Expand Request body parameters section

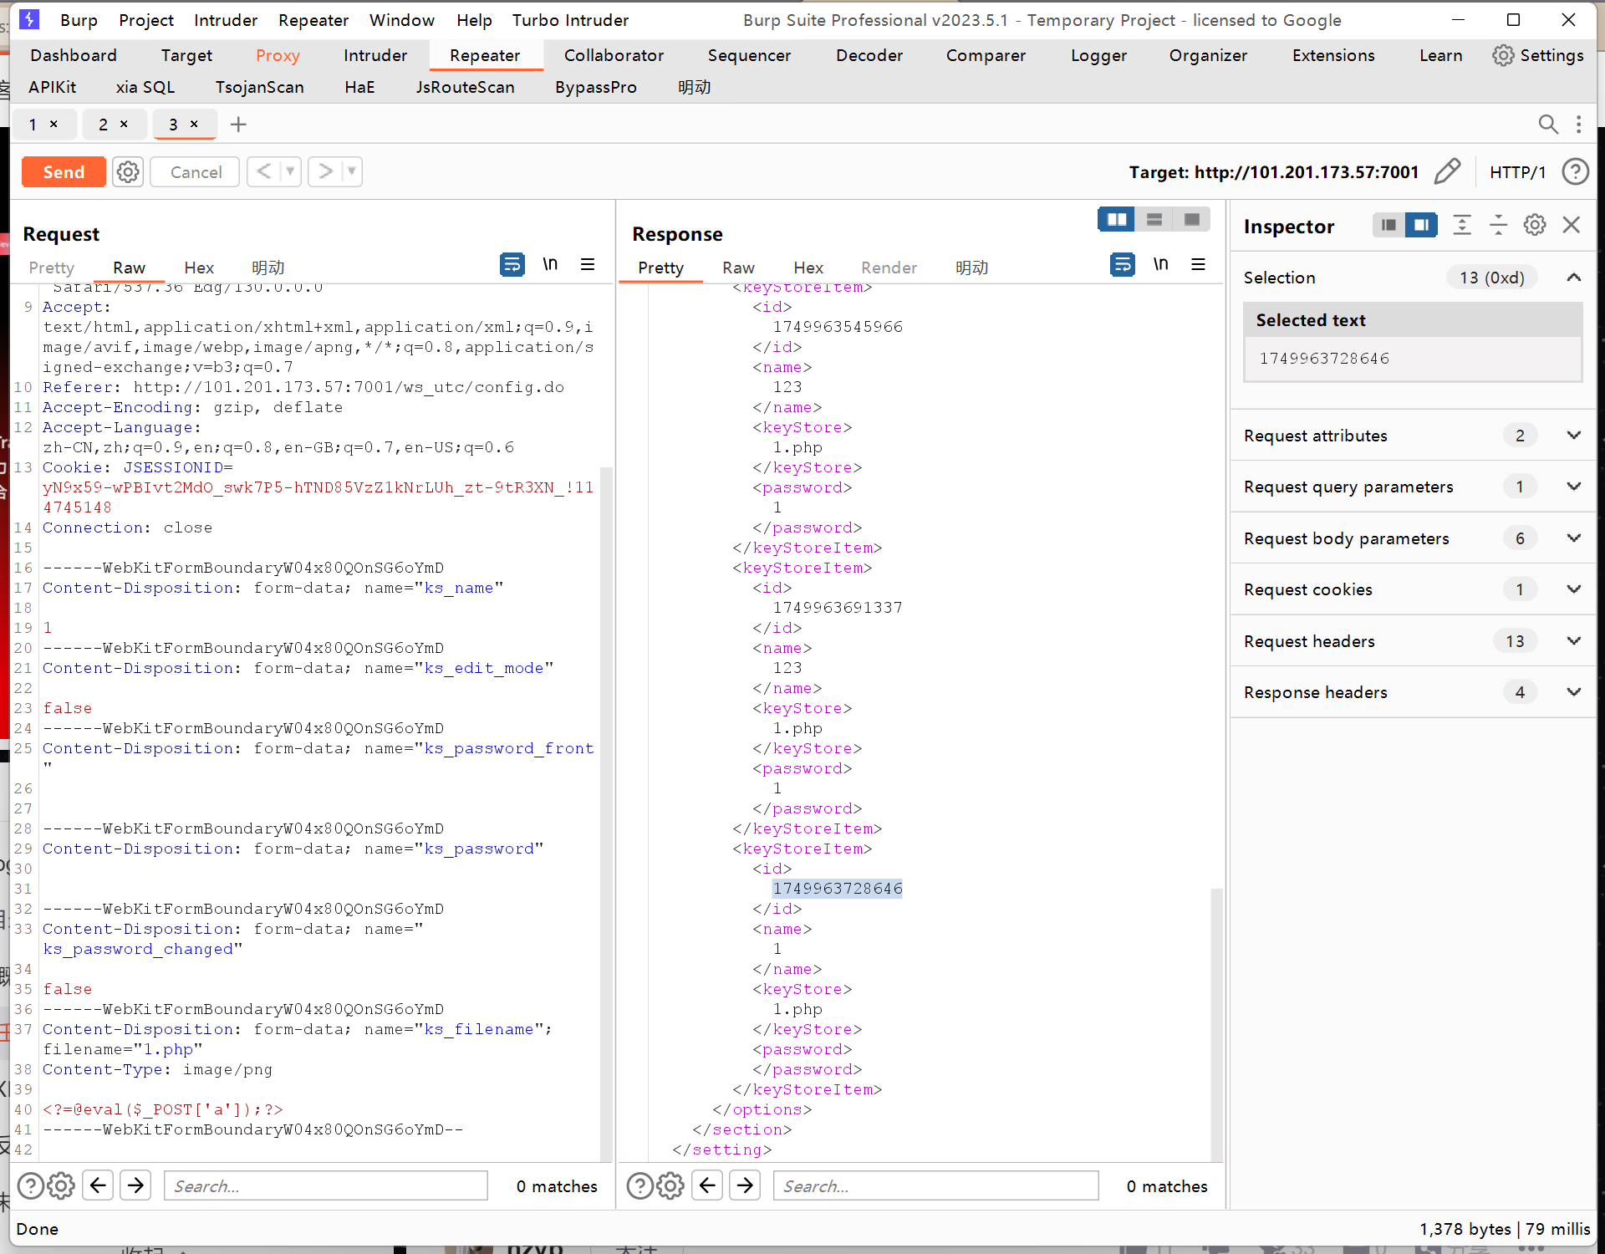click(1573, 538)
